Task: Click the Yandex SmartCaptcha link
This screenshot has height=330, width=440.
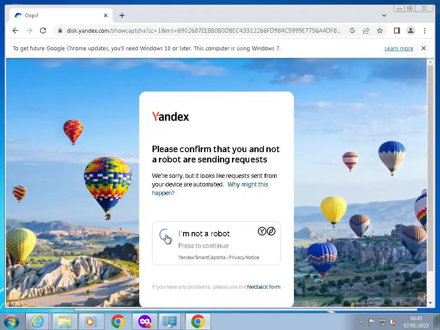Action: 202,257
